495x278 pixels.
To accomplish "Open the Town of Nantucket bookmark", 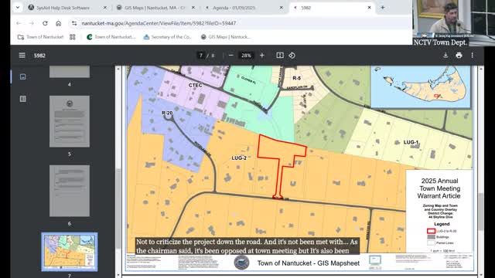I will (x=111, y=37).
